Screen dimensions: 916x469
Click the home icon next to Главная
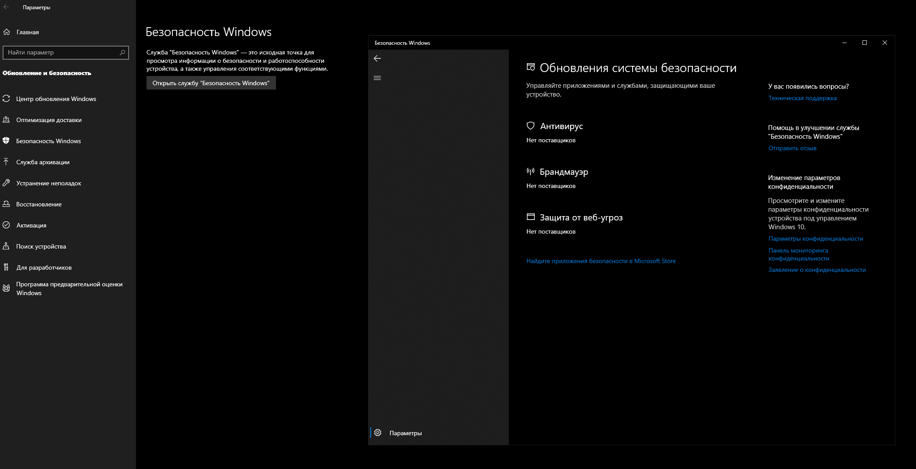click(x=7, y=32)
